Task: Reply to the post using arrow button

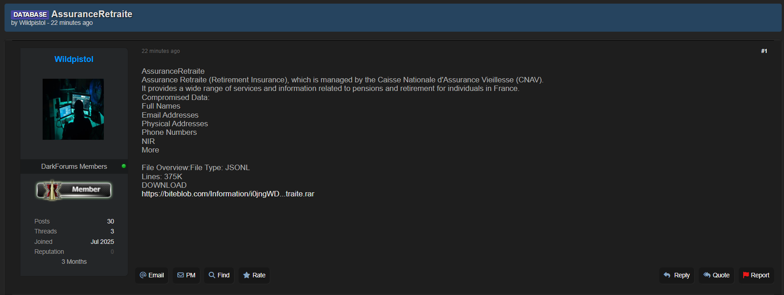Action: [677, 275]
